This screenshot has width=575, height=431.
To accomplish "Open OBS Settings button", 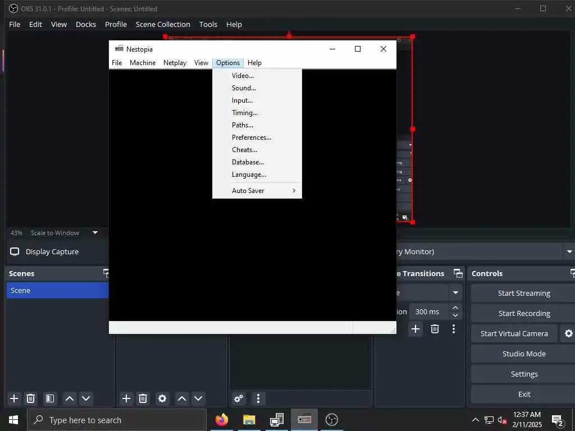I will [523, 374].
